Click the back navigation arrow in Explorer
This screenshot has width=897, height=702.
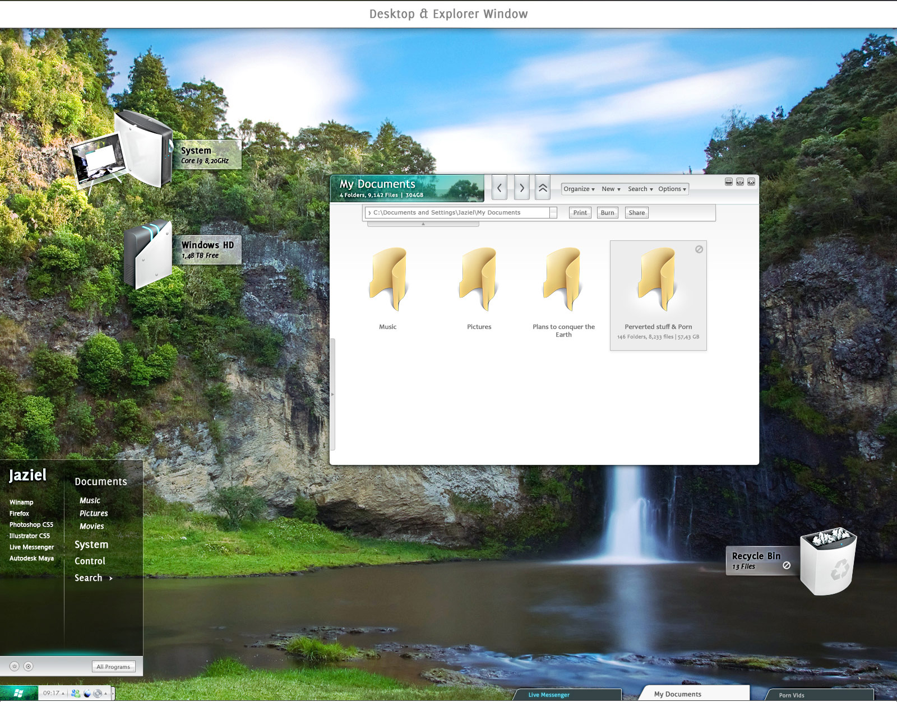point(500,188)
